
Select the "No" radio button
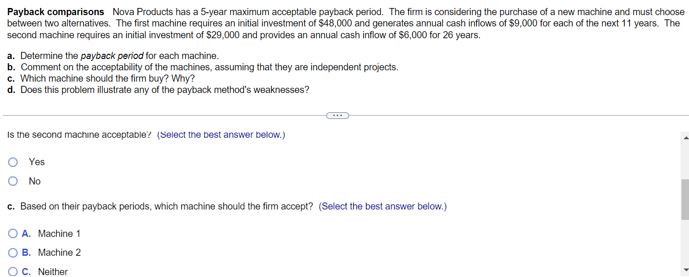[x=13, y=181]
